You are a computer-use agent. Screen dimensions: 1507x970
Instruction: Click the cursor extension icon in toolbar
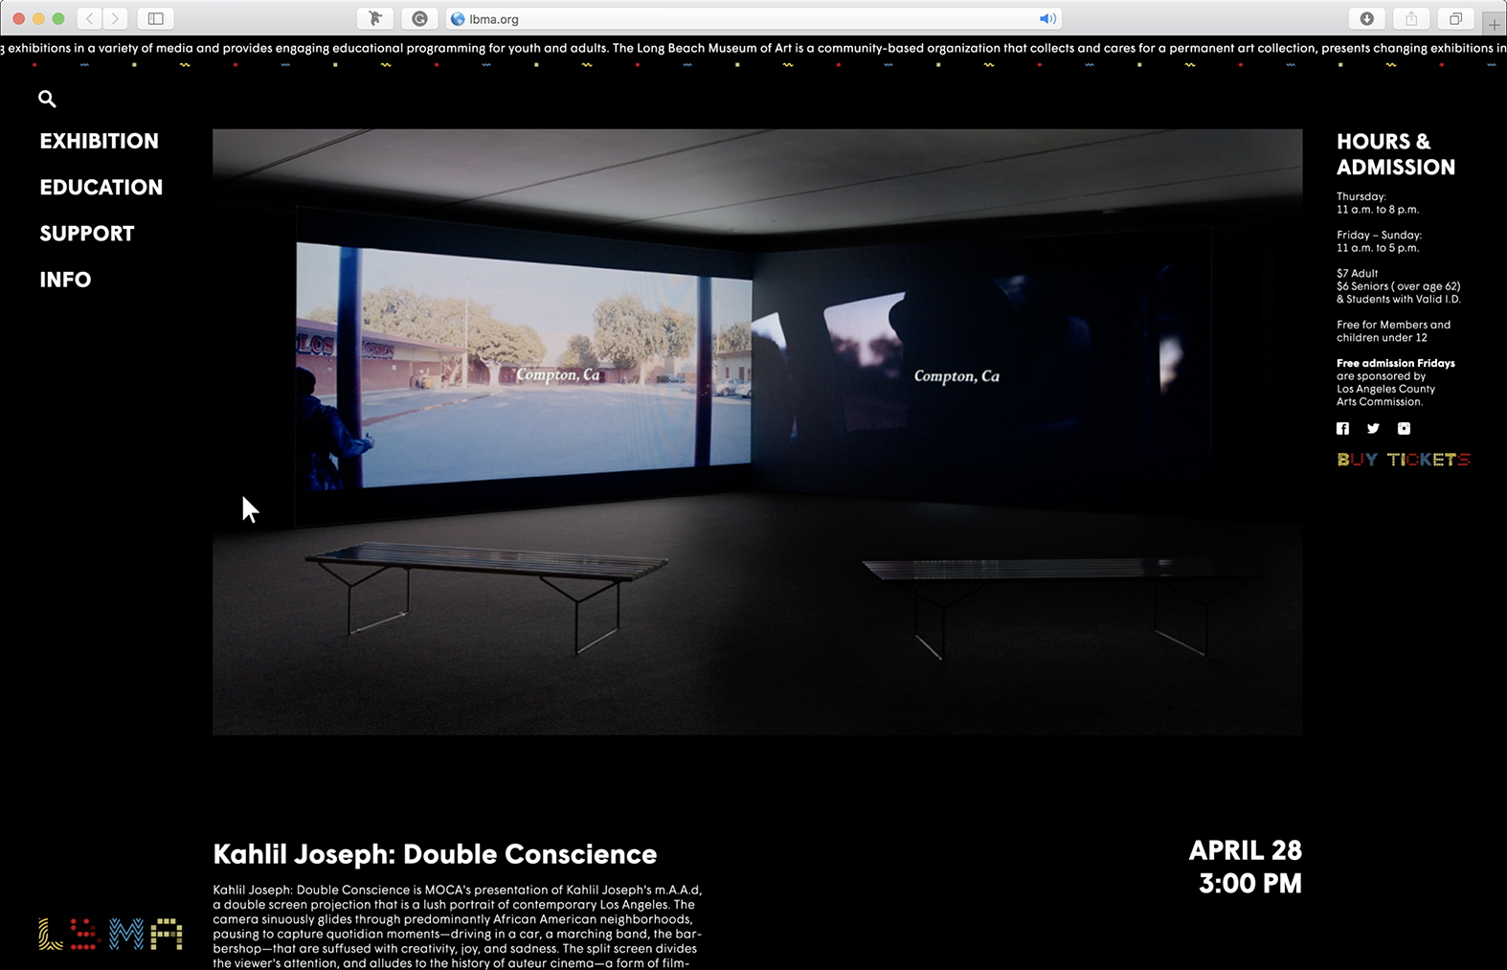pos(375,18)
